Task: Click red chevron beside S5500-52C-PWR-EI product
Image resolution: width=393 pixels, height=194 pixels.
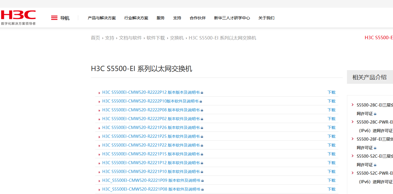Action: point(353,173)
